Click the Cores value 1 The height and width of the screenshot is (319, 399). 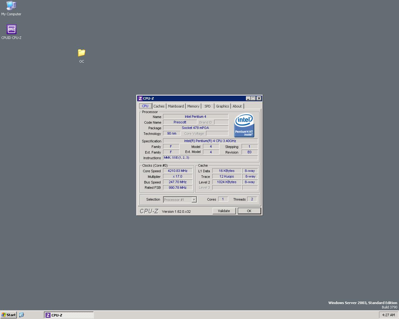[223, 199]
